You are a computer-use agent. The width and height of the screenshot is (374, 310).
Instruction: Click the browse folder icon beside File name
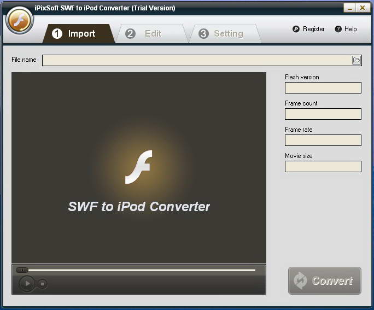tap(357, 60)
